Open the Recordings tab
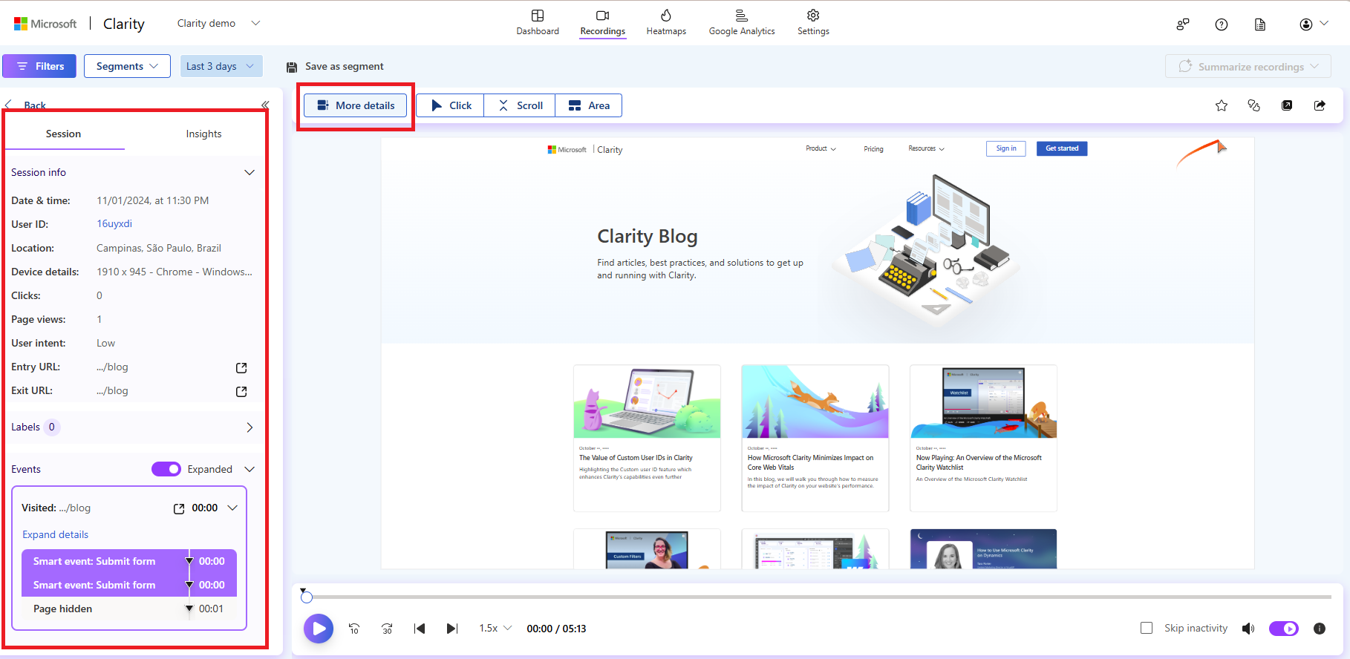 click(602, 22)
